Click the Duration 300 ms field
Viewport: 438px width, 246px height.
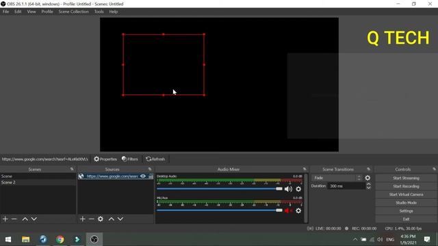346,186
